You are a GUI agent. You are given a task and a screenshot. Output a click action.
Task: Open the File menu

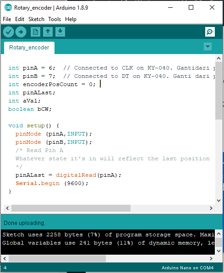click(7, 19)
